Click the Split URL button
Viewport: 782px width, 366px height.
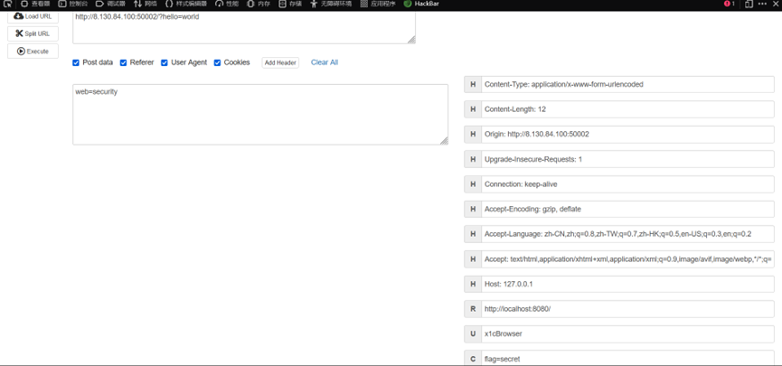point(33,33)
